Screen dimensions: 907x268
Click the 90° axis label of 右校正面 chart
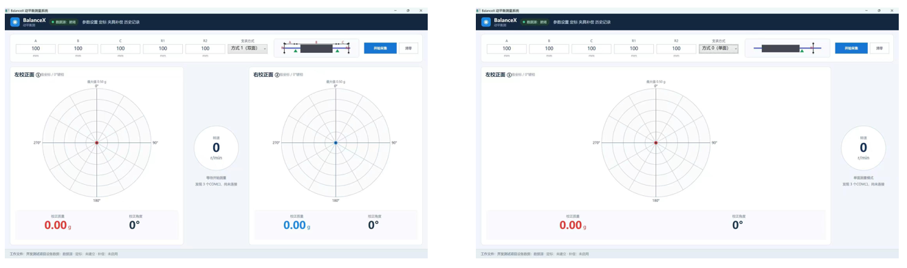click(x=395, y=142)
